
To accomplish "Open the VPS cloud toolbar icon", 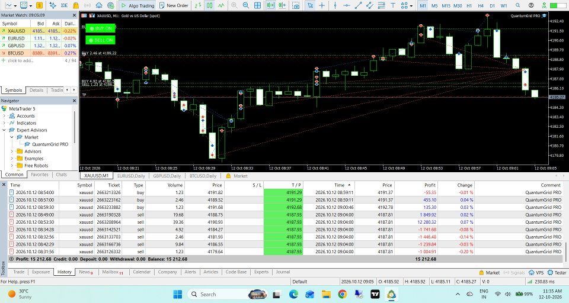I will tap(99, 5).
